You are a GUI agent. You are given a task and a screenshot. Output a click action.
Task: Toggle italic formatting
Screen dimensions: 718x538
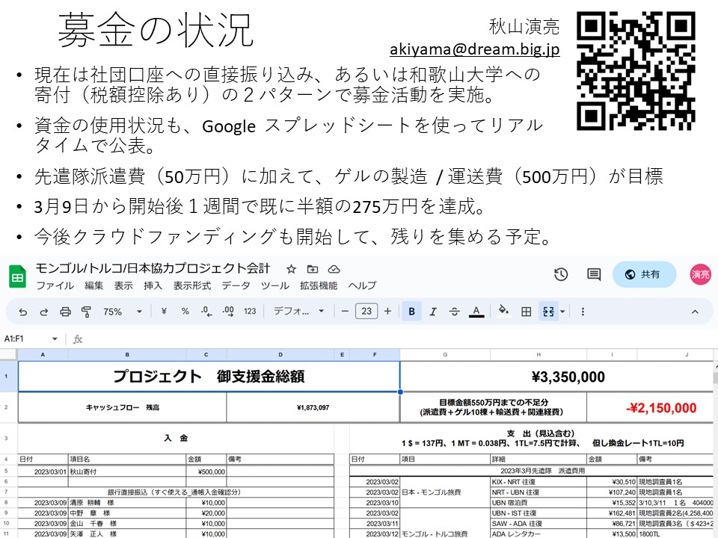432,312
